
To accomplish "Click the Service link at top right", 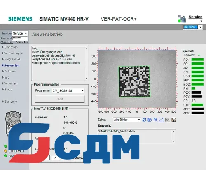I will 195,17.
